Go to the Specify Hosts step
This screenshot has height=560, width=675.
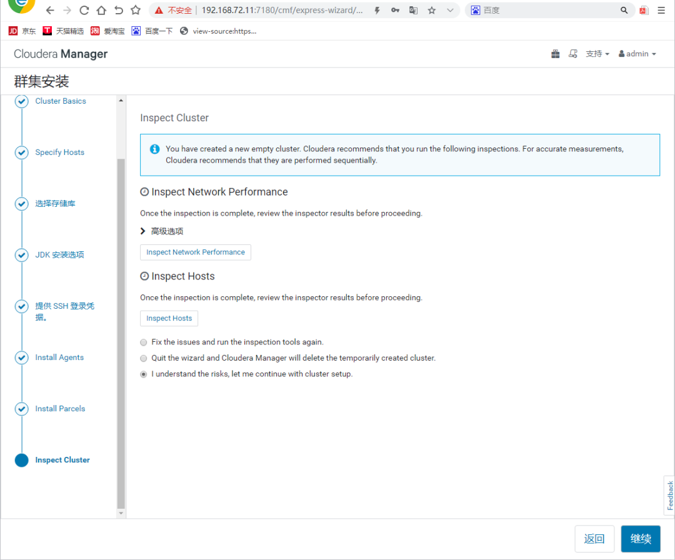[60, 152]
